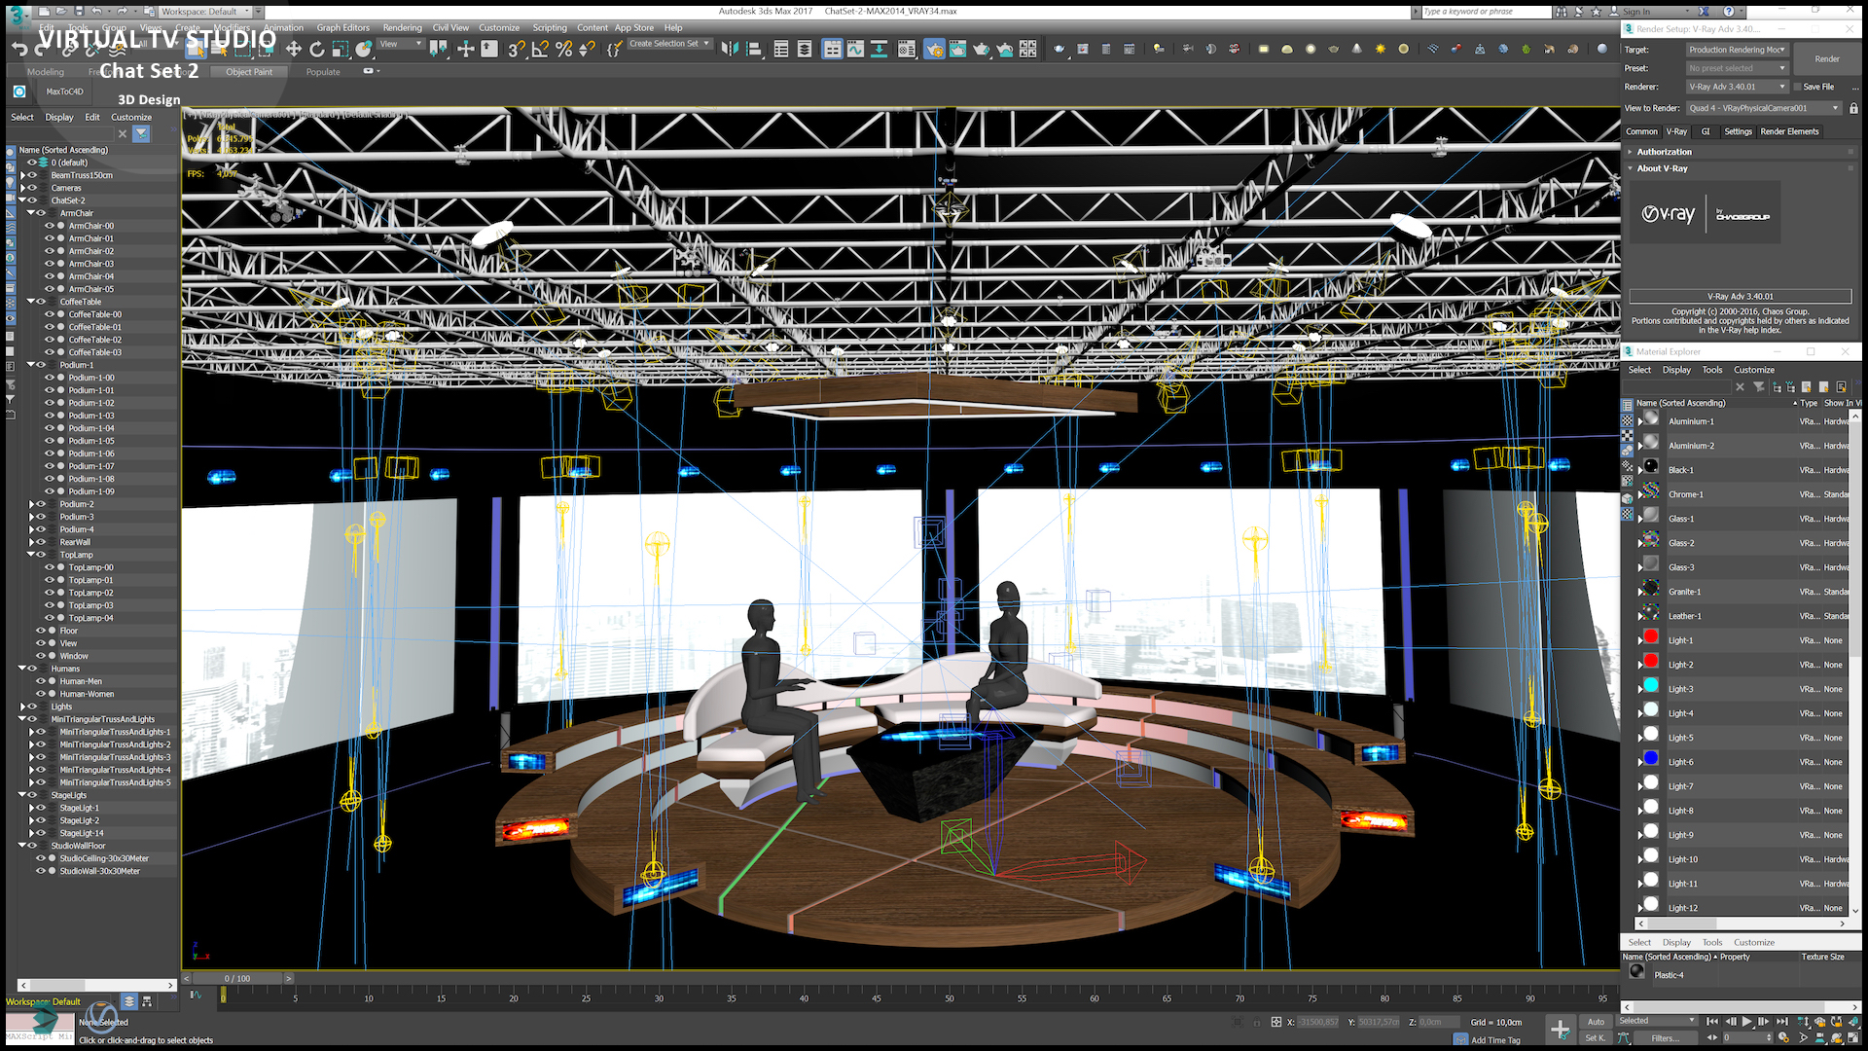Open the Rendering menu

(402, 27)
